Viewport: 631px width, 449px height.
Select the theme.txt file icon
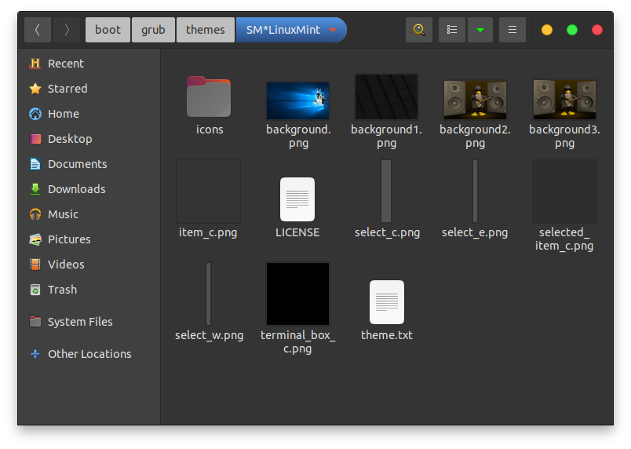387,302
